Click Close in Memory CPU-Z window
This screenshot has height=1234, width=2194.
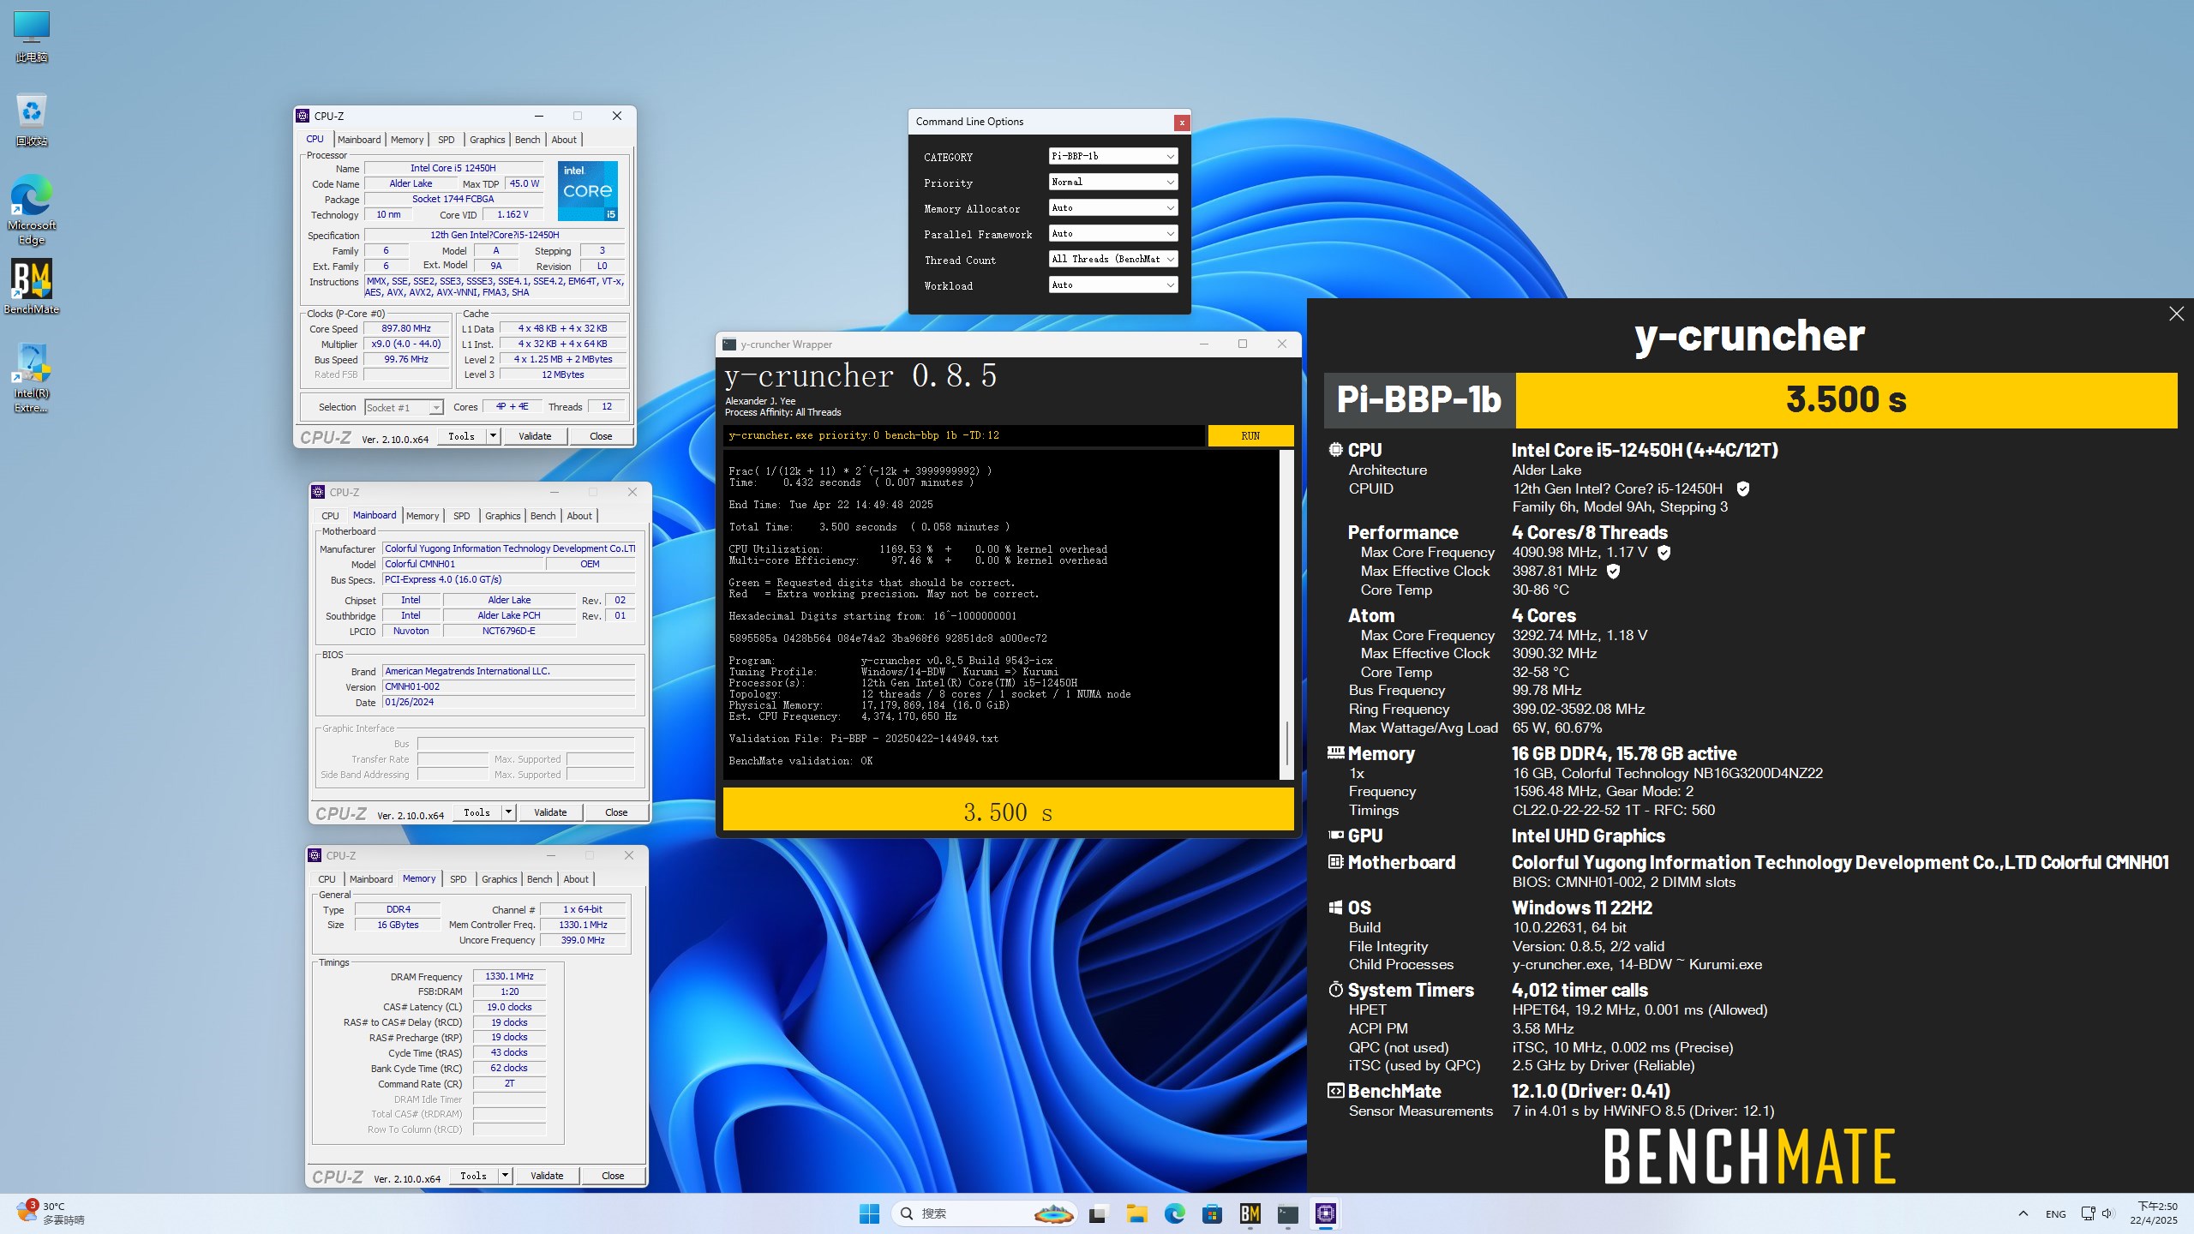pos(613,1176)
